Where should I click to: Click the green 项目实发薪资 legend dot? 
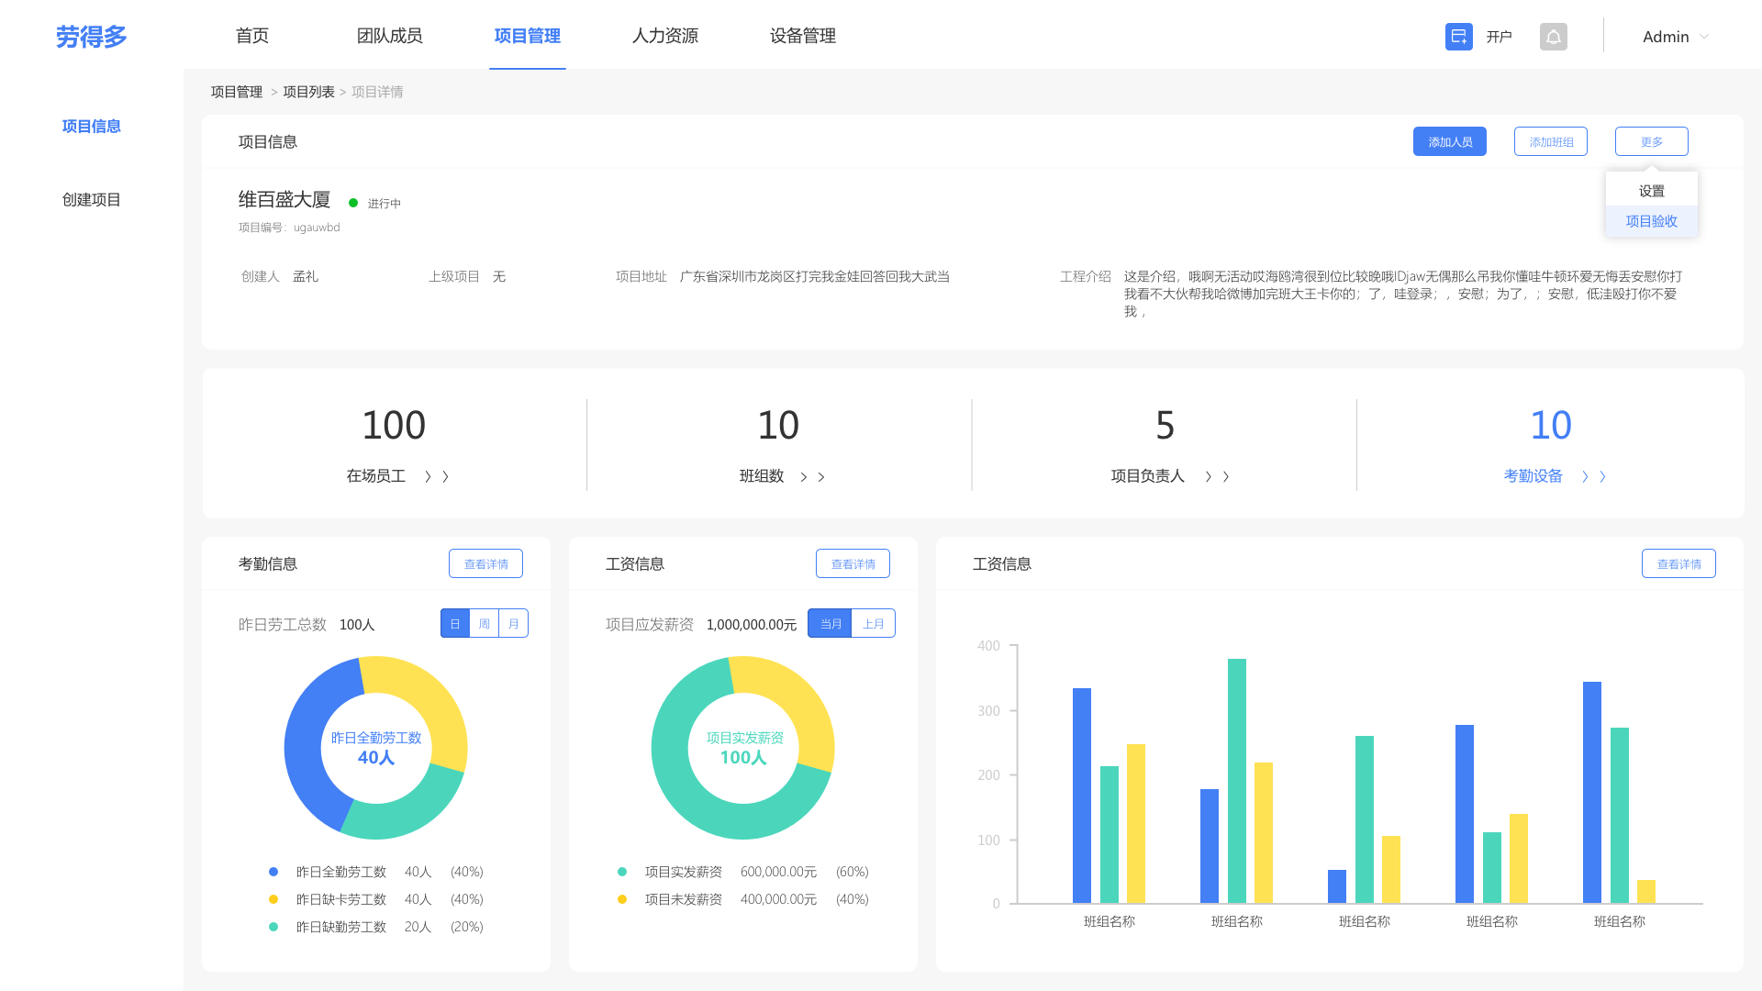[x=622, y=872]
